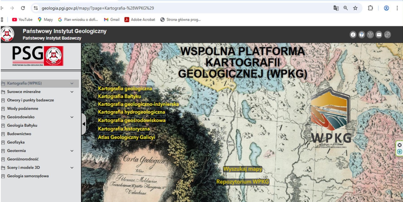Click the envelope contact icon in header
403x202 pixels.
point(379,35)
